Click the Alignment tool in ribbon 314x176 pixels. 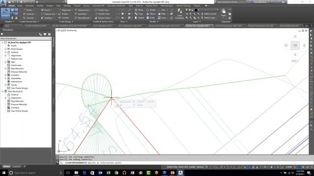pyautogui.click(x=66, y=10)
